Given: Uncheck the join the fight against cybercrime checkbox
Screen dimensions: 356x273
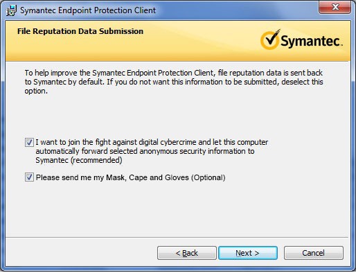Looking at the screenshot, I should [29, 143].
